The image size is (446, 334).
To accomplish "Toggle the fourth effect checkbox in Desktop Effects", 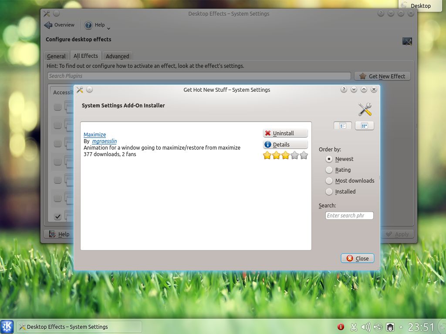I will pos(58,162).
